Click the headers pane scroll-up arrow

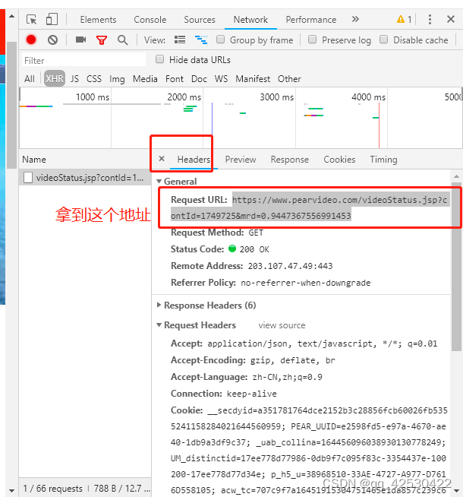[456, 176]
